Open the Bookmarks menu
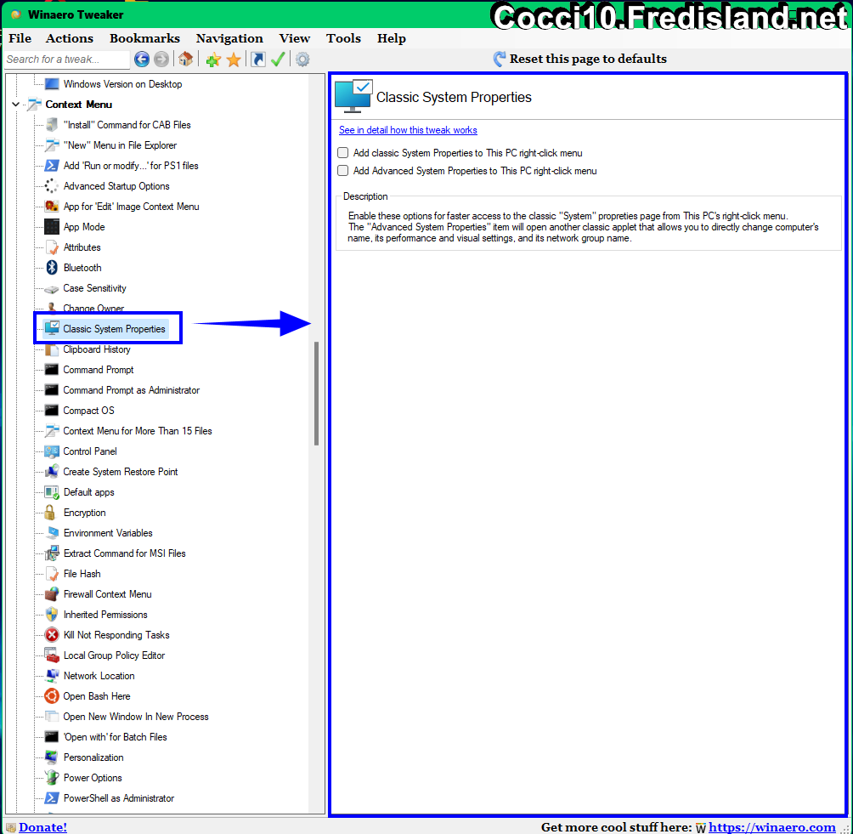This screenshot has height=834, width=853. click(144, 38)
